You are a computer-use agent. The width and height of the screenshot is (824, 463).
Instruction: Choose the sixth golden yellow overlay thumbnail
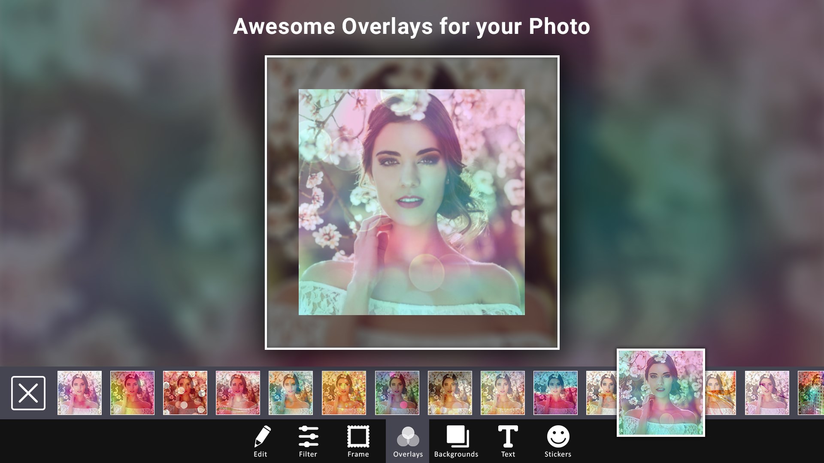[344, 393]
